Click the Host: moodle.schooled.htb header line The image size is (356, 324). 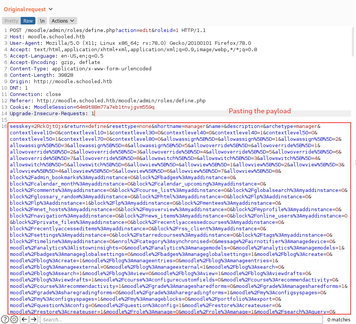pyautogui.click(x=47, y=37)
